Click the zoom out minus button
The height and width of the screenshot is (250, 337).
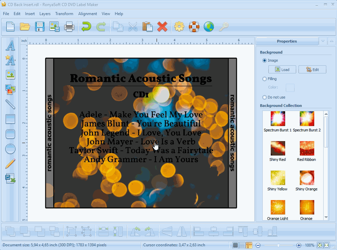258,245
